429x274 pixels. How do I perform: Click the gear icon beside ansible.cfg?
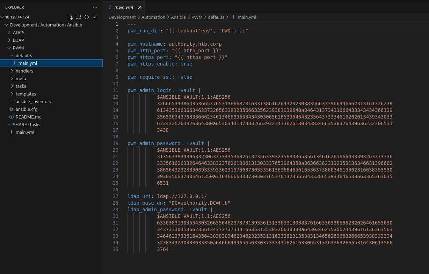[x=11, y=109]
